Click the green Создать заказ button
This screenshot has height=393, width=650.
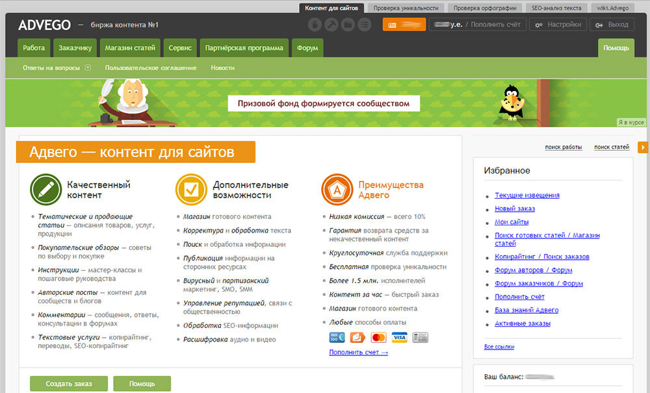[x=69, y=384]
